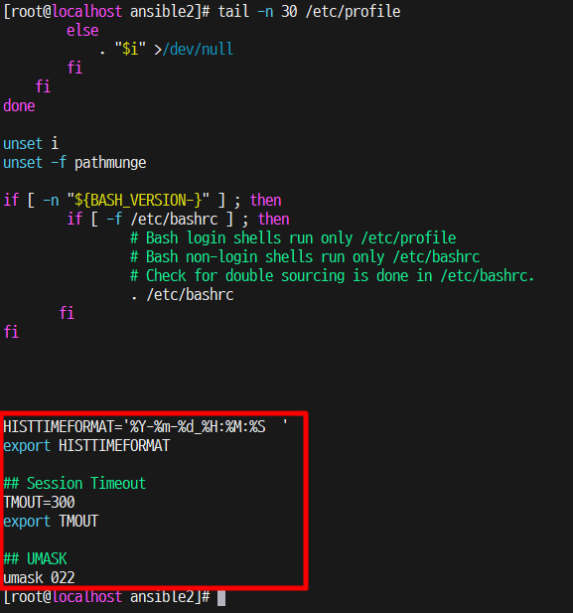The width and height of the screenshot is (573, 613).
Task: Click the 'unset i' line
Action: pyautogui.click(x=31, y=144)
